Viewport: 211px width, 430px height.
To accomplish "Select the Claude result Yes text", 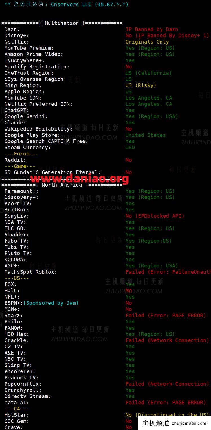I will coord(130,123).
